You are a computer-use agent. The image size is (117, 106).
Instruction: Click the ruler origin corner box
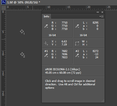click(x=4, y=8)
